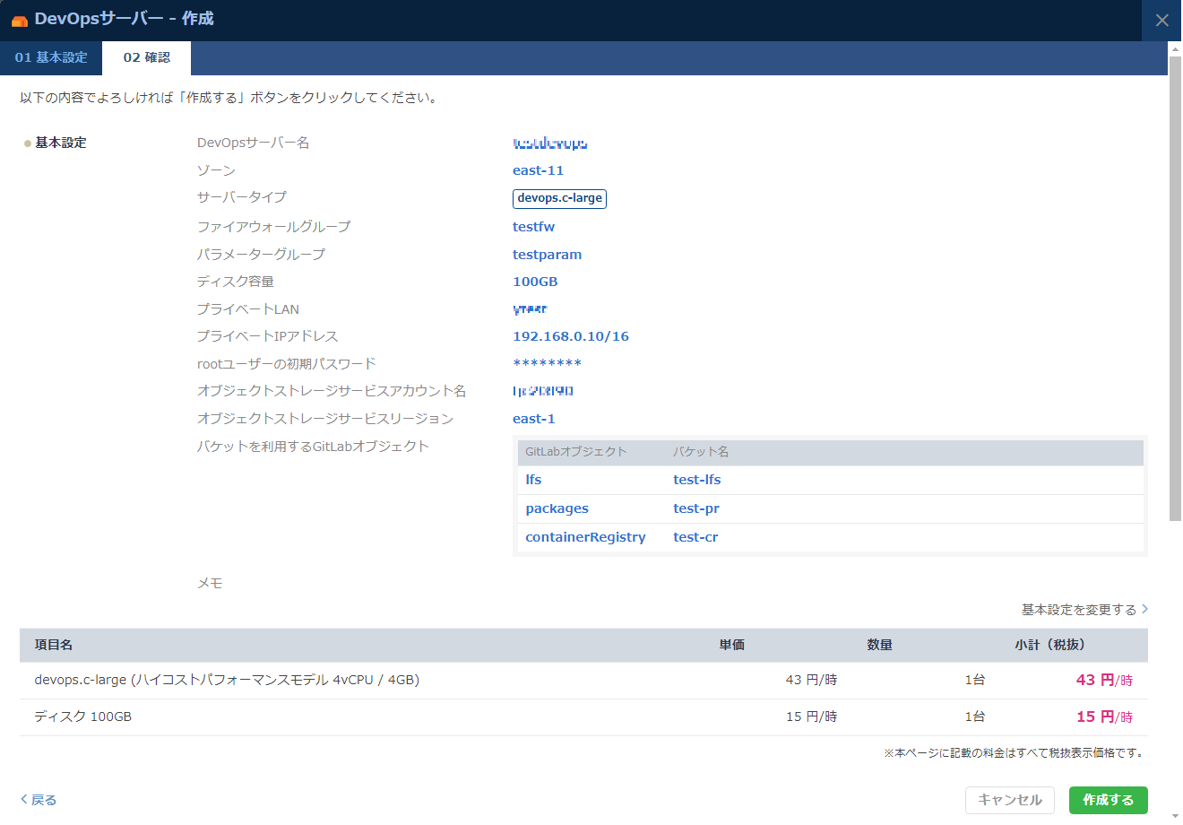The image size is (1183, 825).
Task: Open the lfs GitLab object link
Action: click(533, 479)
